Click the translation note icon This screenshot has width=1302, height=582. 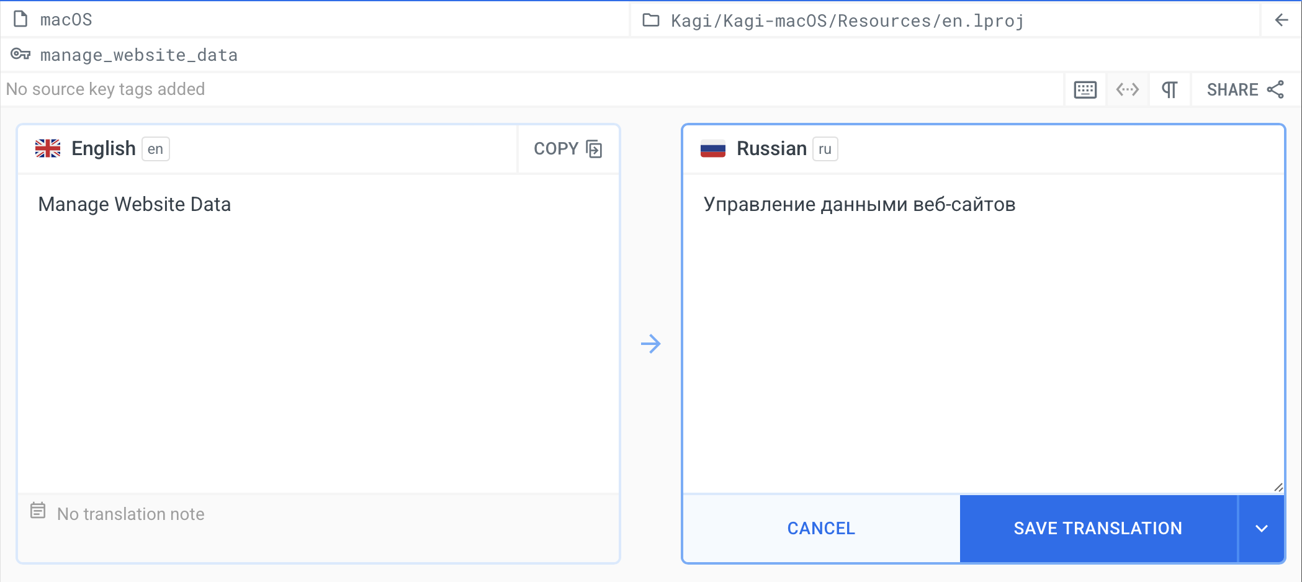[x=38, y=511]
